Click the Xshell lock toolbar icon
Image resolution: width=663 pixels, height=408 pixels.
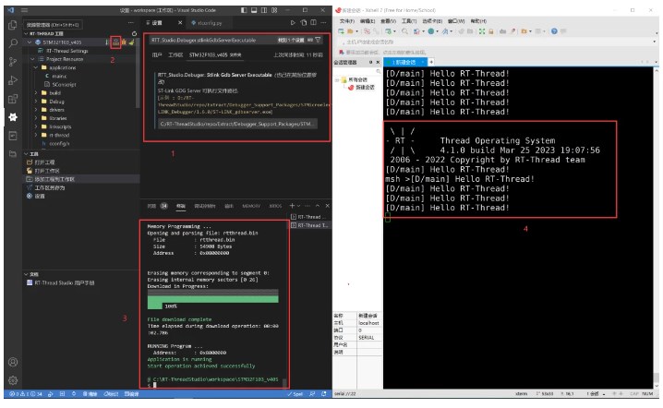pyautogui.click(x=491, y=31)
